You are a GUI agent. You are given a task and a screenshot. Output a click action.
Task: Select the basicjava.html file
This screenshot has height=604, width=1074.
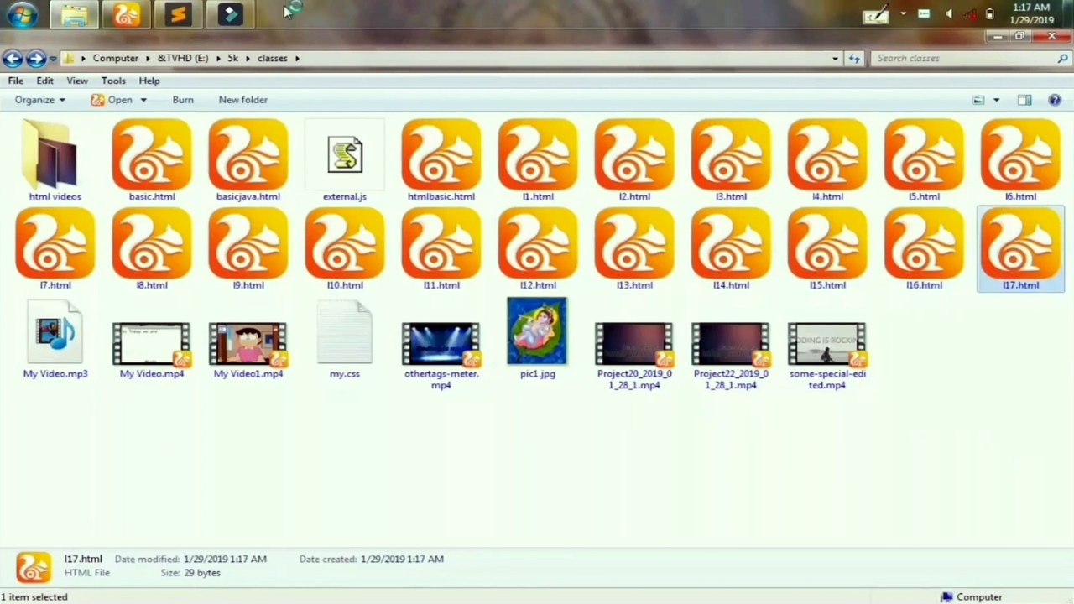coord(248,161)
